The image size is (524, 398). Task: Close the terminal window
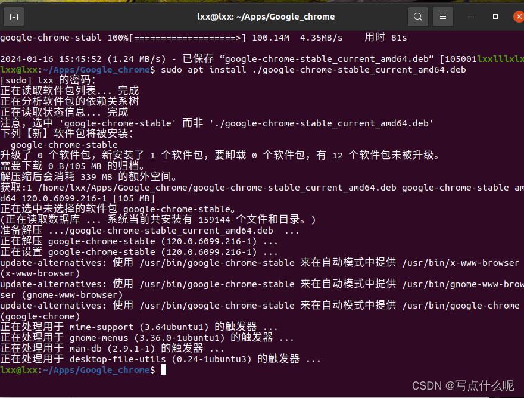click(519, 16)
